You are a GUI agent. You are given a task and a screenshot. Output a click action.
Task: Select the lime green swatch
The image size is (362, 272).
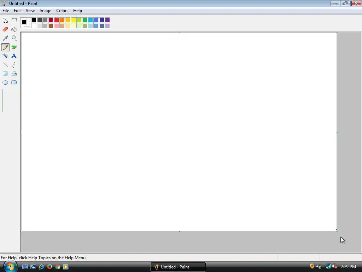(x=79, y=20)
